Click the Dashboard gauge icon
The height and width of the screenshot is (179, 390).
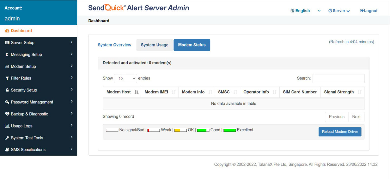7,31
